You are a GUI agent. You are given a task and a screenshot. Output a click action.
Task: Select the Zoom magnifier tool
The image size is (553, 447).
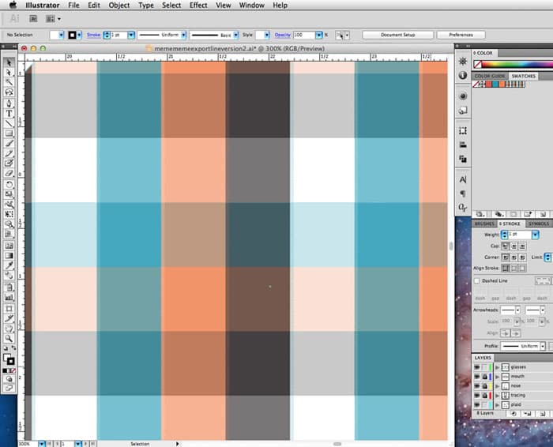pos(9,339)
